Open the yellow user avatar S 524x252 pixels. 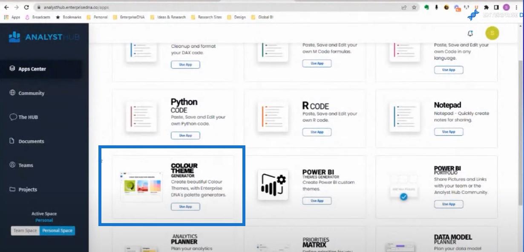pos(492,33)
